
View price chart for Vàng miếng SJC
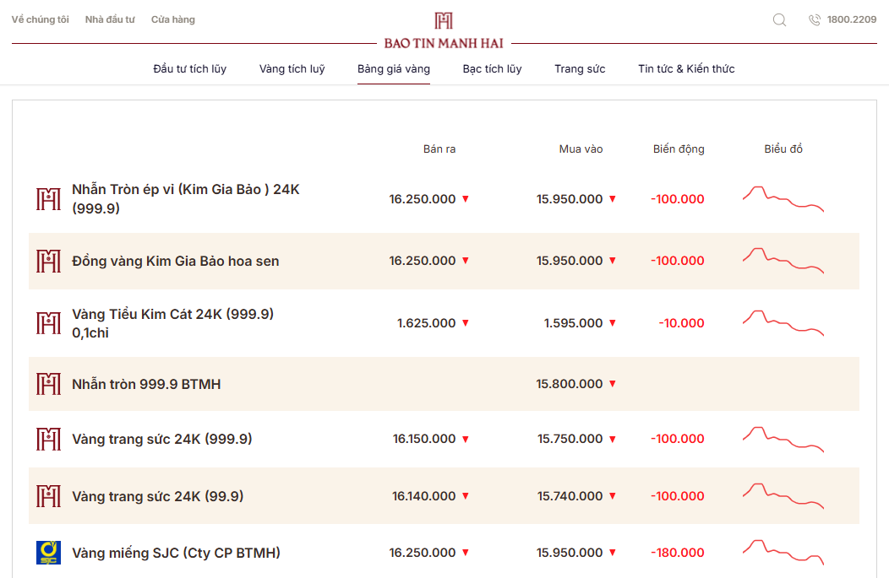click(x=783, y=552)
